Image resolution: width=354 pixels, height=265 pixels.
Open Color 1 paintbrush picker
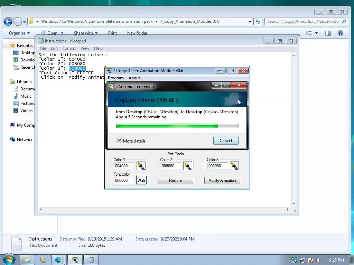coord(141,166)
